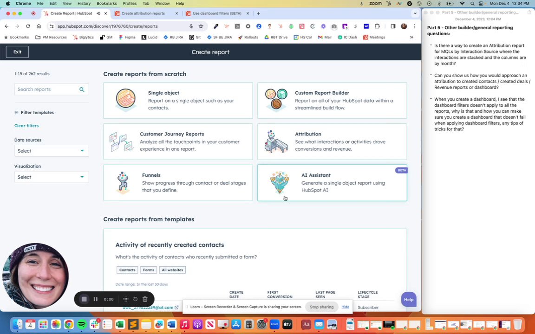Open the App Store from the Dock
The image size is (535, 334).
coord(236,324)
